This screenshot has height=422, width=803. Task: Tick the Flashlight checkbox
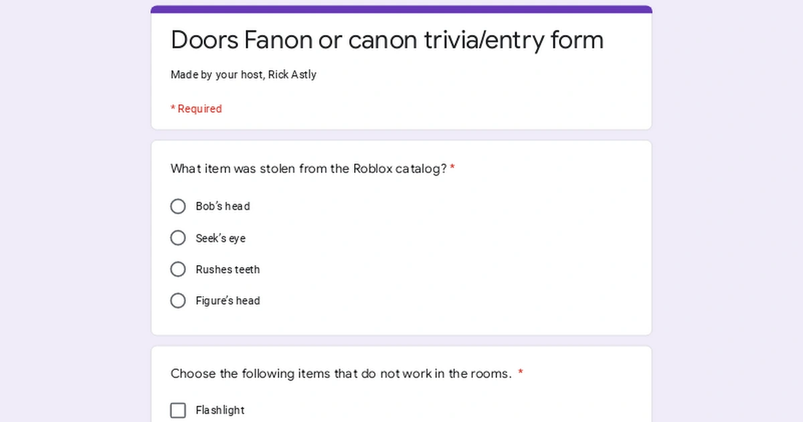[178, 410]
